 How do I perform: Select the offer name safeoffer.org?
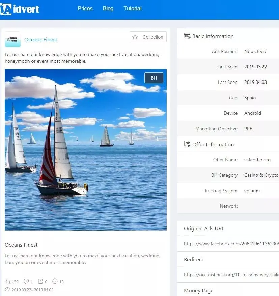tap(257, 160)
